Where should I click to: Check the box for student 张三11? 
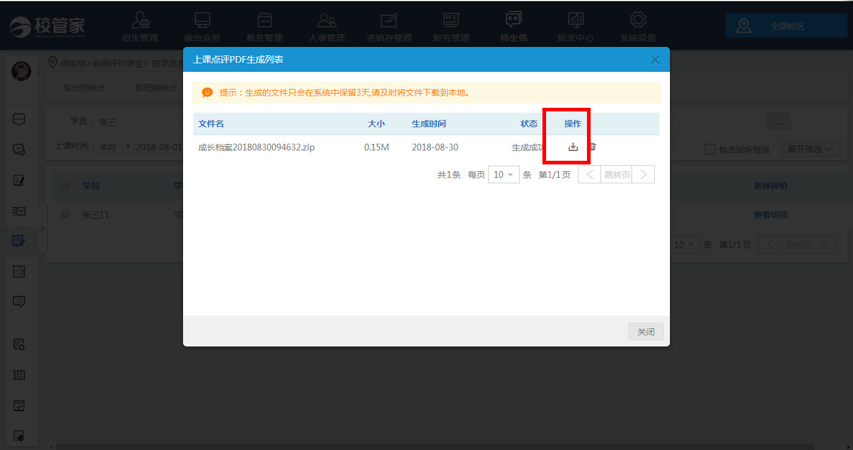66,214
